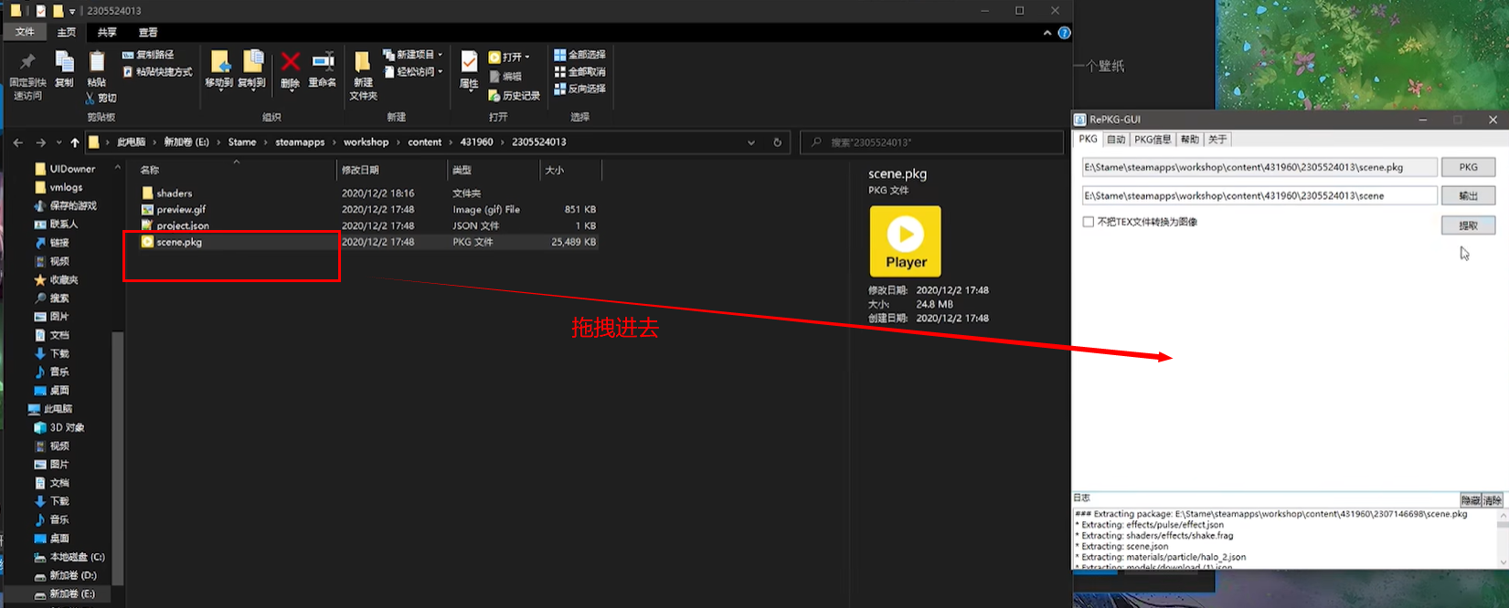
Task: Expand the 打开 dropdown arrow
Action: (527, 57)
